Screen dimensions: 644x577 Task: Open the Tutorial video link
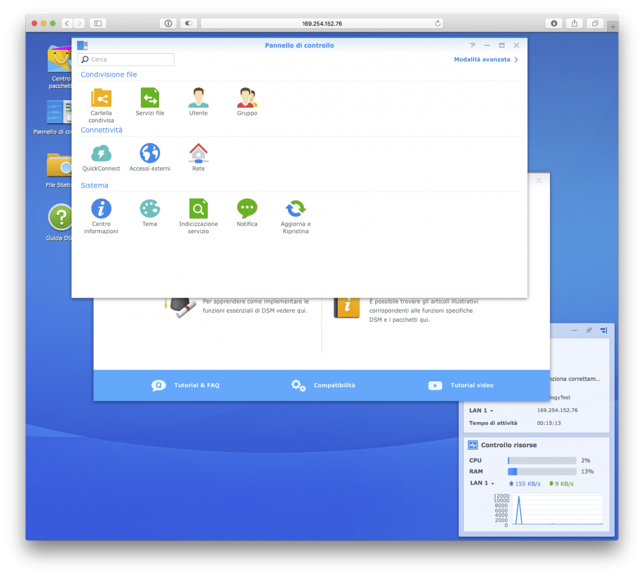[461, 386]
